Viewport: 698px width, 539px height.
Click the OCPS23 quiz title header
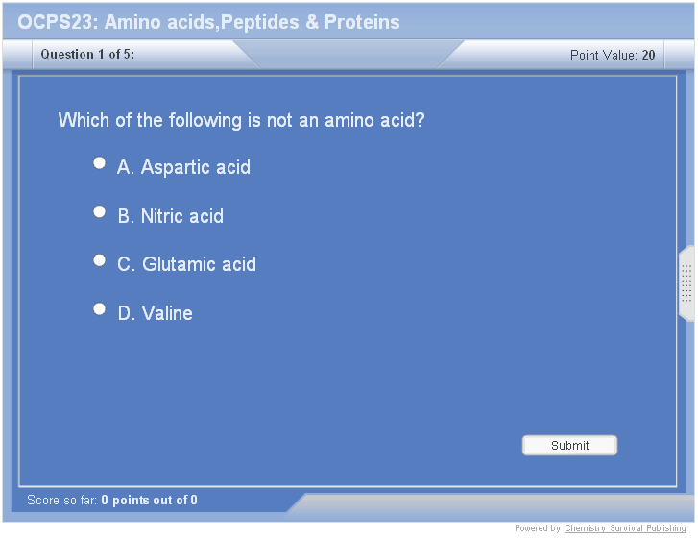pos(208,22)
